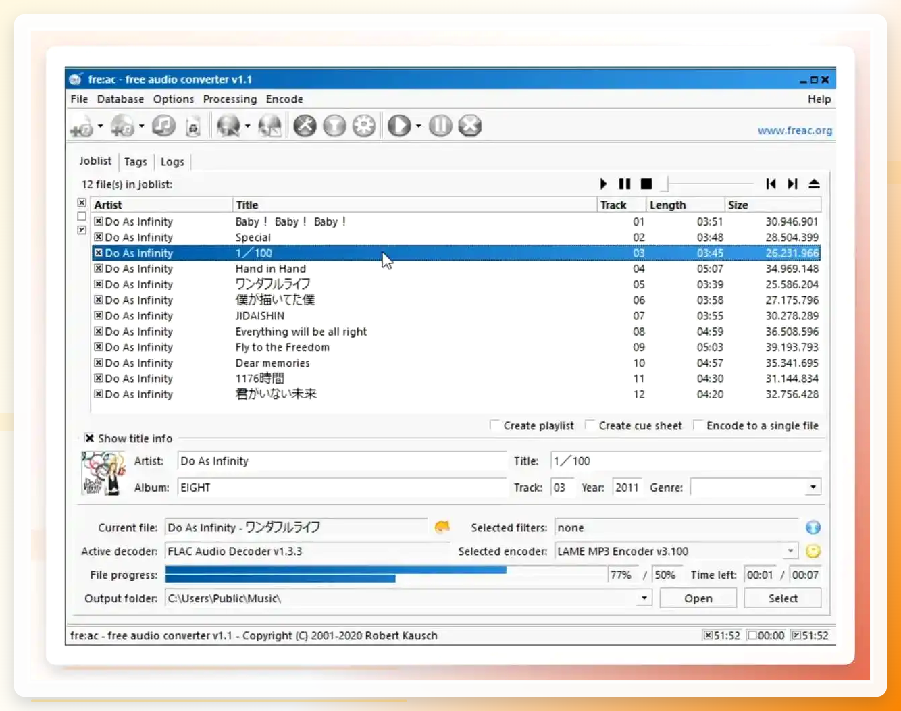Switch to the Tags tab
Screen dimensions: 901x711
[135, 162]
